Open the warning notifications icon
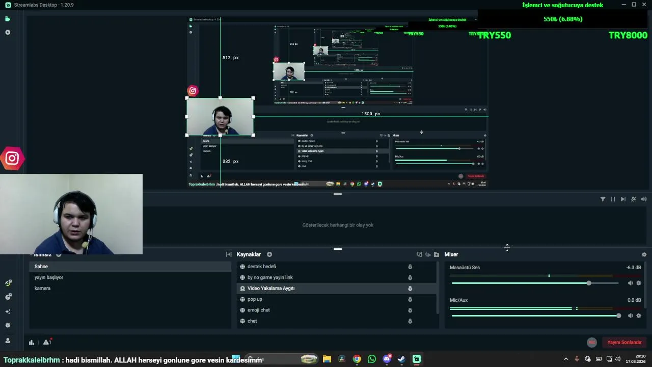 coord(47,342)
